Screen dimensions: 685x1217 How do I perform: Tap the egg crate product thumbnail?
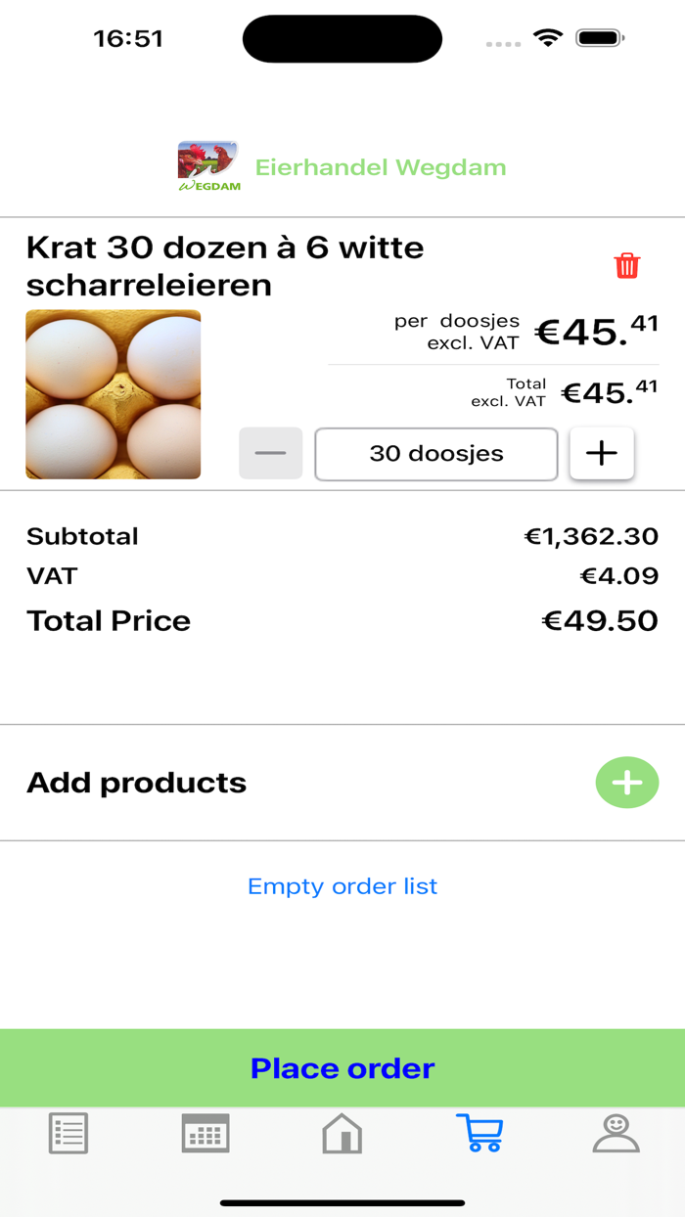[x=113, y=393]
